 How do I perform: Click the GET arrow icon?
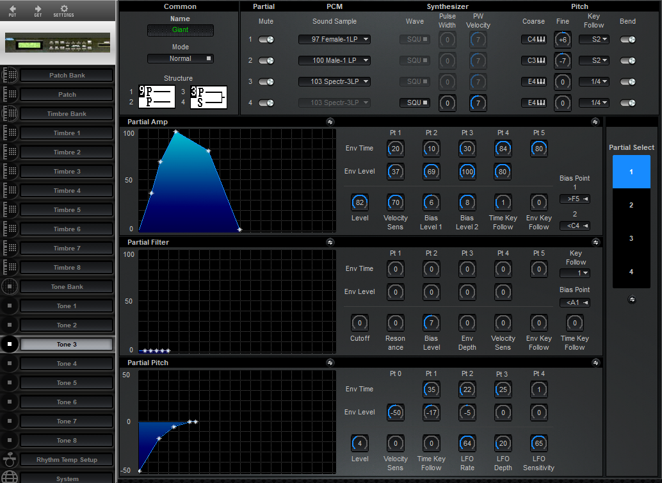pyautogui.click(x=37, y=10)
